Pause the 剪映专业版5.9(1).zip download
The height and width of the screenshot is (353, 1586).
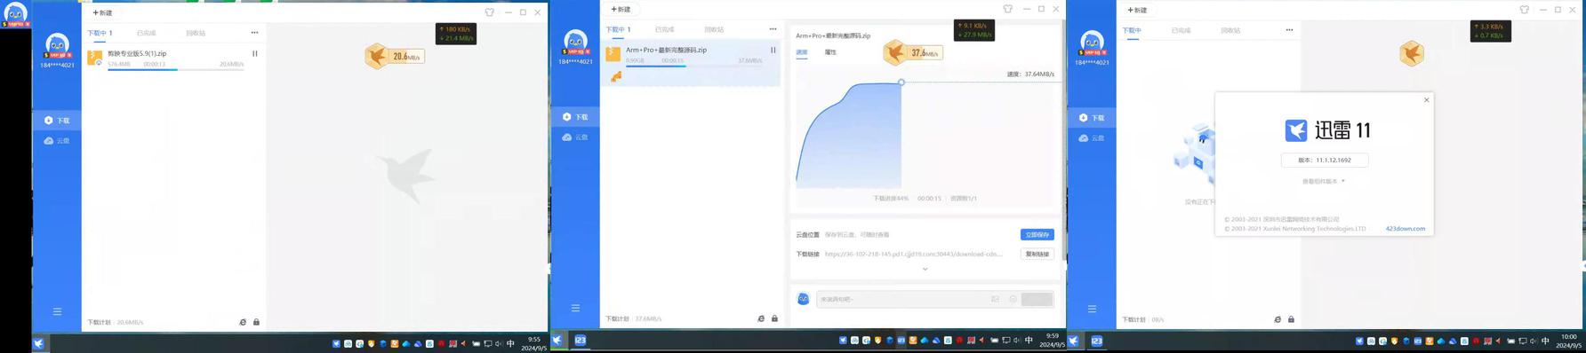click(x=255, y=53)
